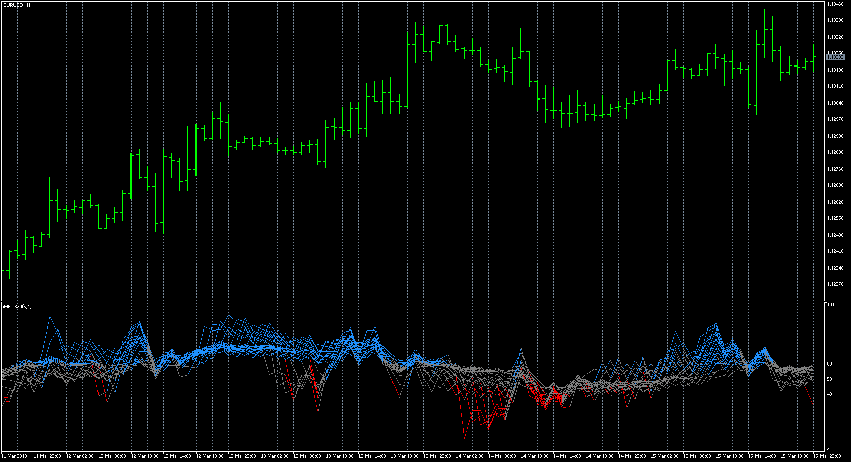Click the 14 Mar 02:00 time label

pyautogui.click(x=470, y=456)
